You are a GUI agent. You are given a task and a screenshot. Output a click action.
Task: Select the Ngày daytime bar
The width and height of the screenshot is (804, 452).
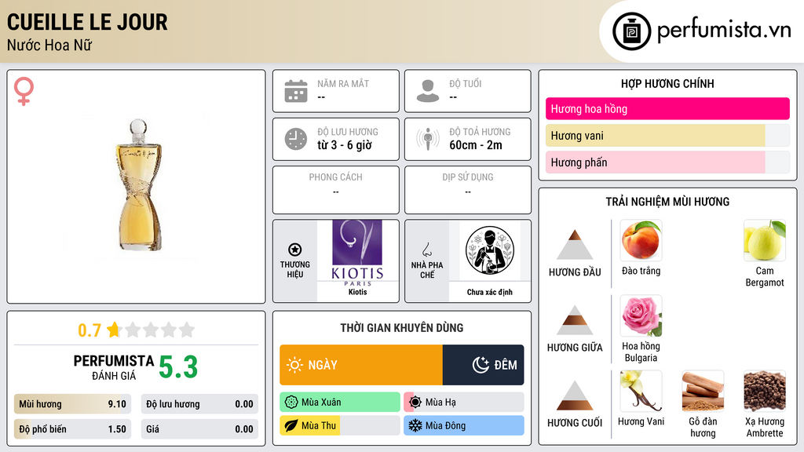(361, 365)
